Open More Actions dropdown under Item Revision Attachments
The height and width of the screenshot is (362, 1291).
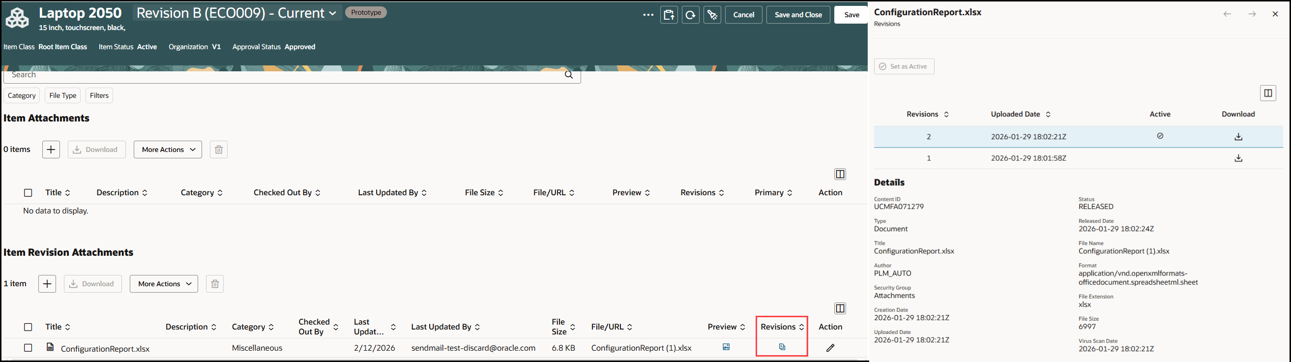(x=164, y=284)
